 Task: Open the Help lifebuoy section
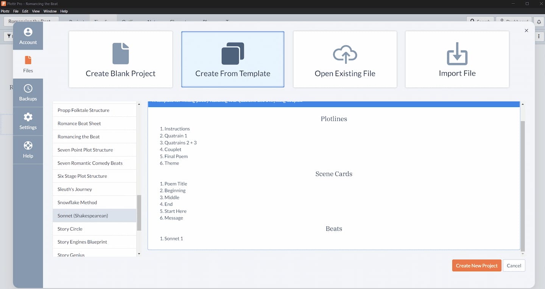28,150
